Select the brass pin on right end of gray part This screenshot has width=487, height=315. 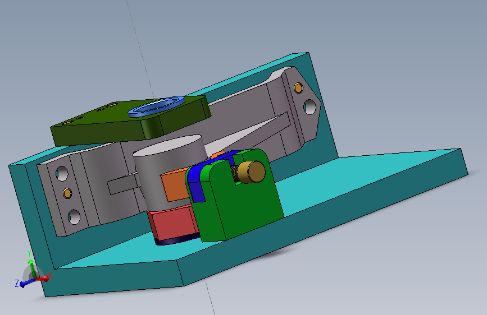[x=298, y=88]
